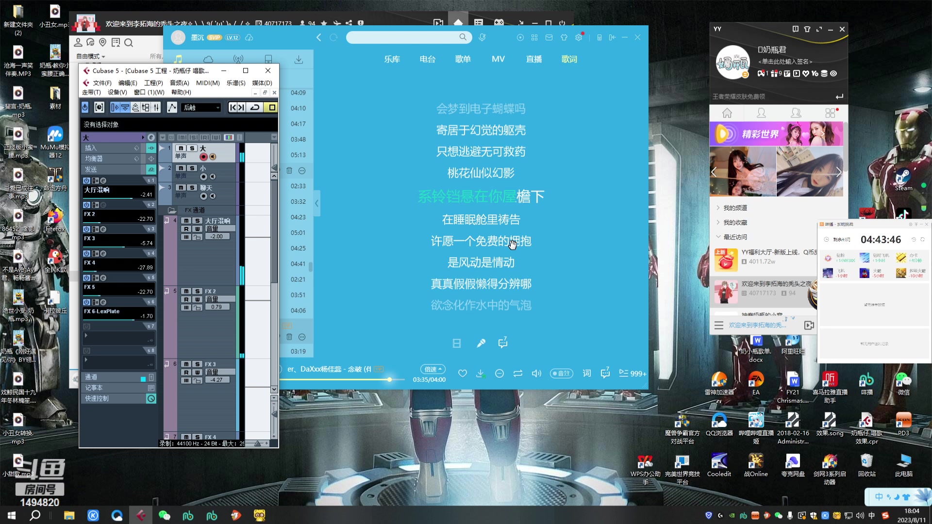Mute Cubase track 1 大
The height and width of the screenshot is (524, 932).
(x=181, y=148)
